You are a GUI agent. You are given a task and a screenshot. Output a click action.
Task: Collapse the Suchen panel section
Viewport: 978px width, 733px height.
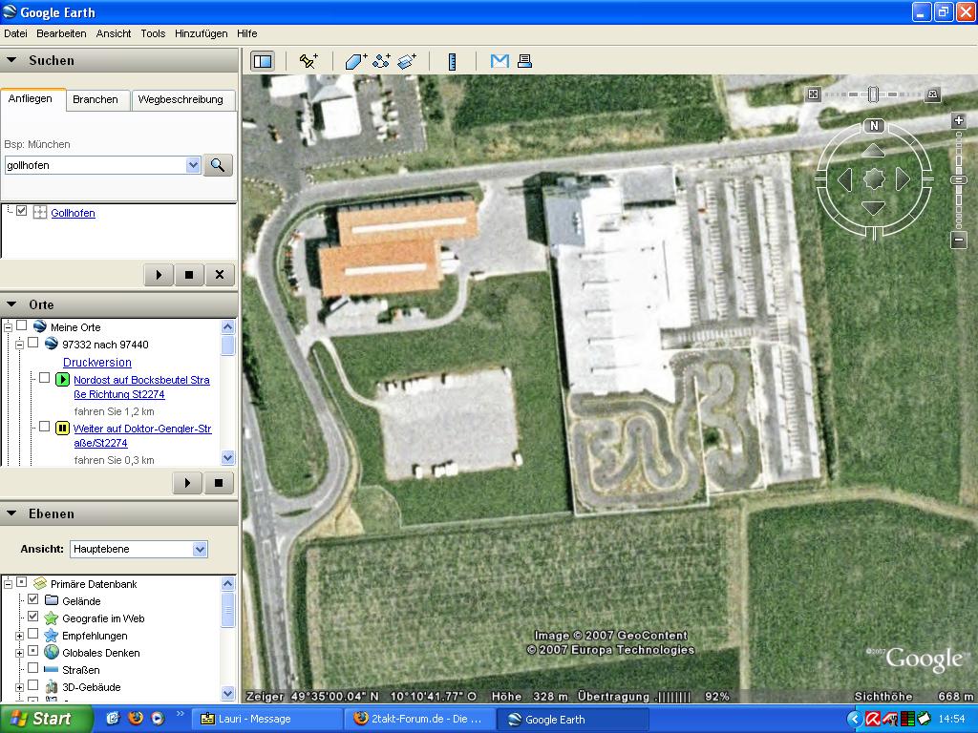11,60
